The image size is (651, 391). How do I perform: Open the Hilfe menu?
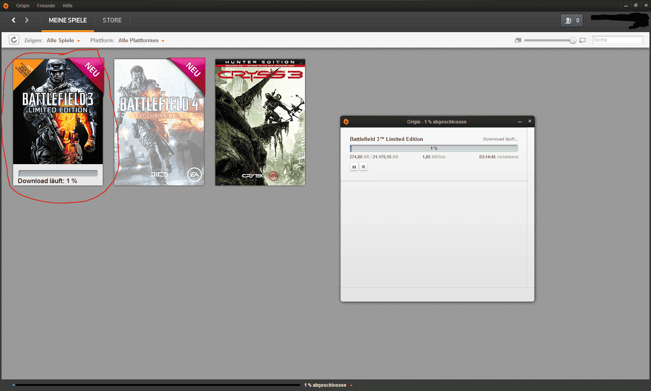67,6
